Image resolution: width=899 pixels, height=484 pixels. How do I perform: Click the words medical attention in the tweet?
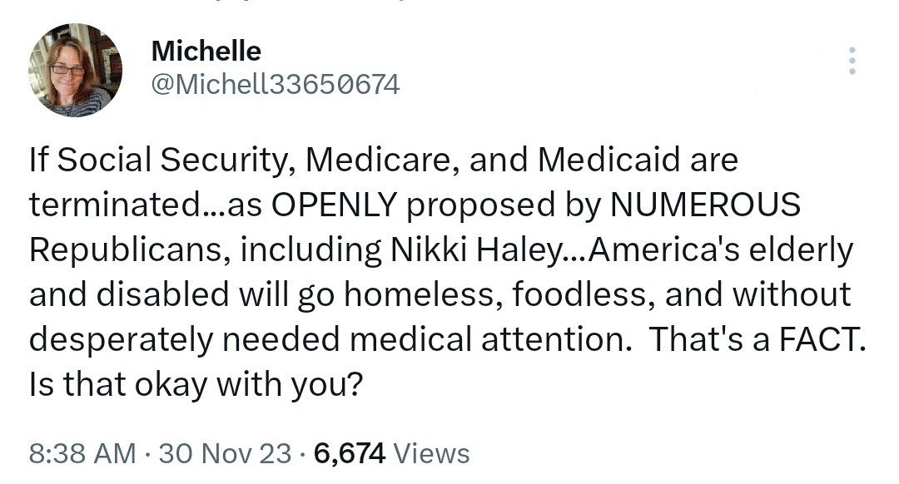click(x=487, y=339)
